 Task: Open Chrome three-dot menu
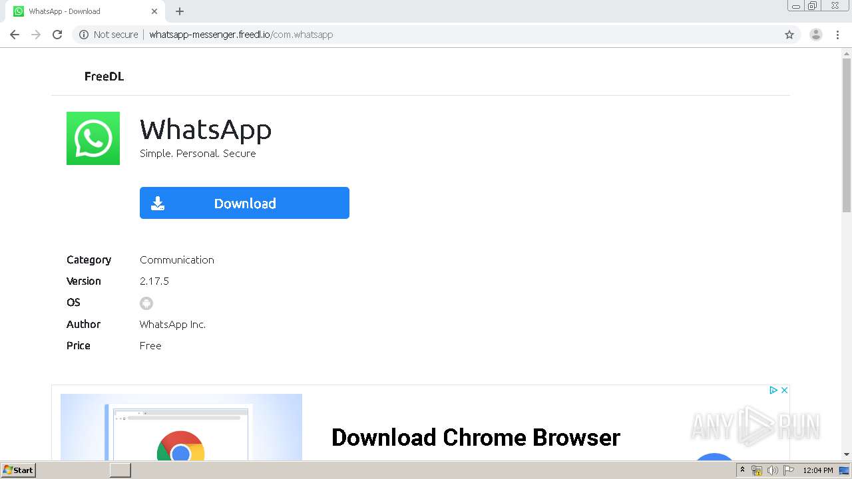pos(837,35)
